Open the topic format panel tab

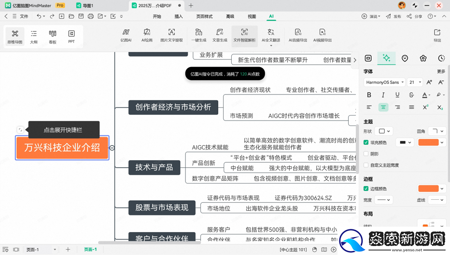click(x=368, y=58)
